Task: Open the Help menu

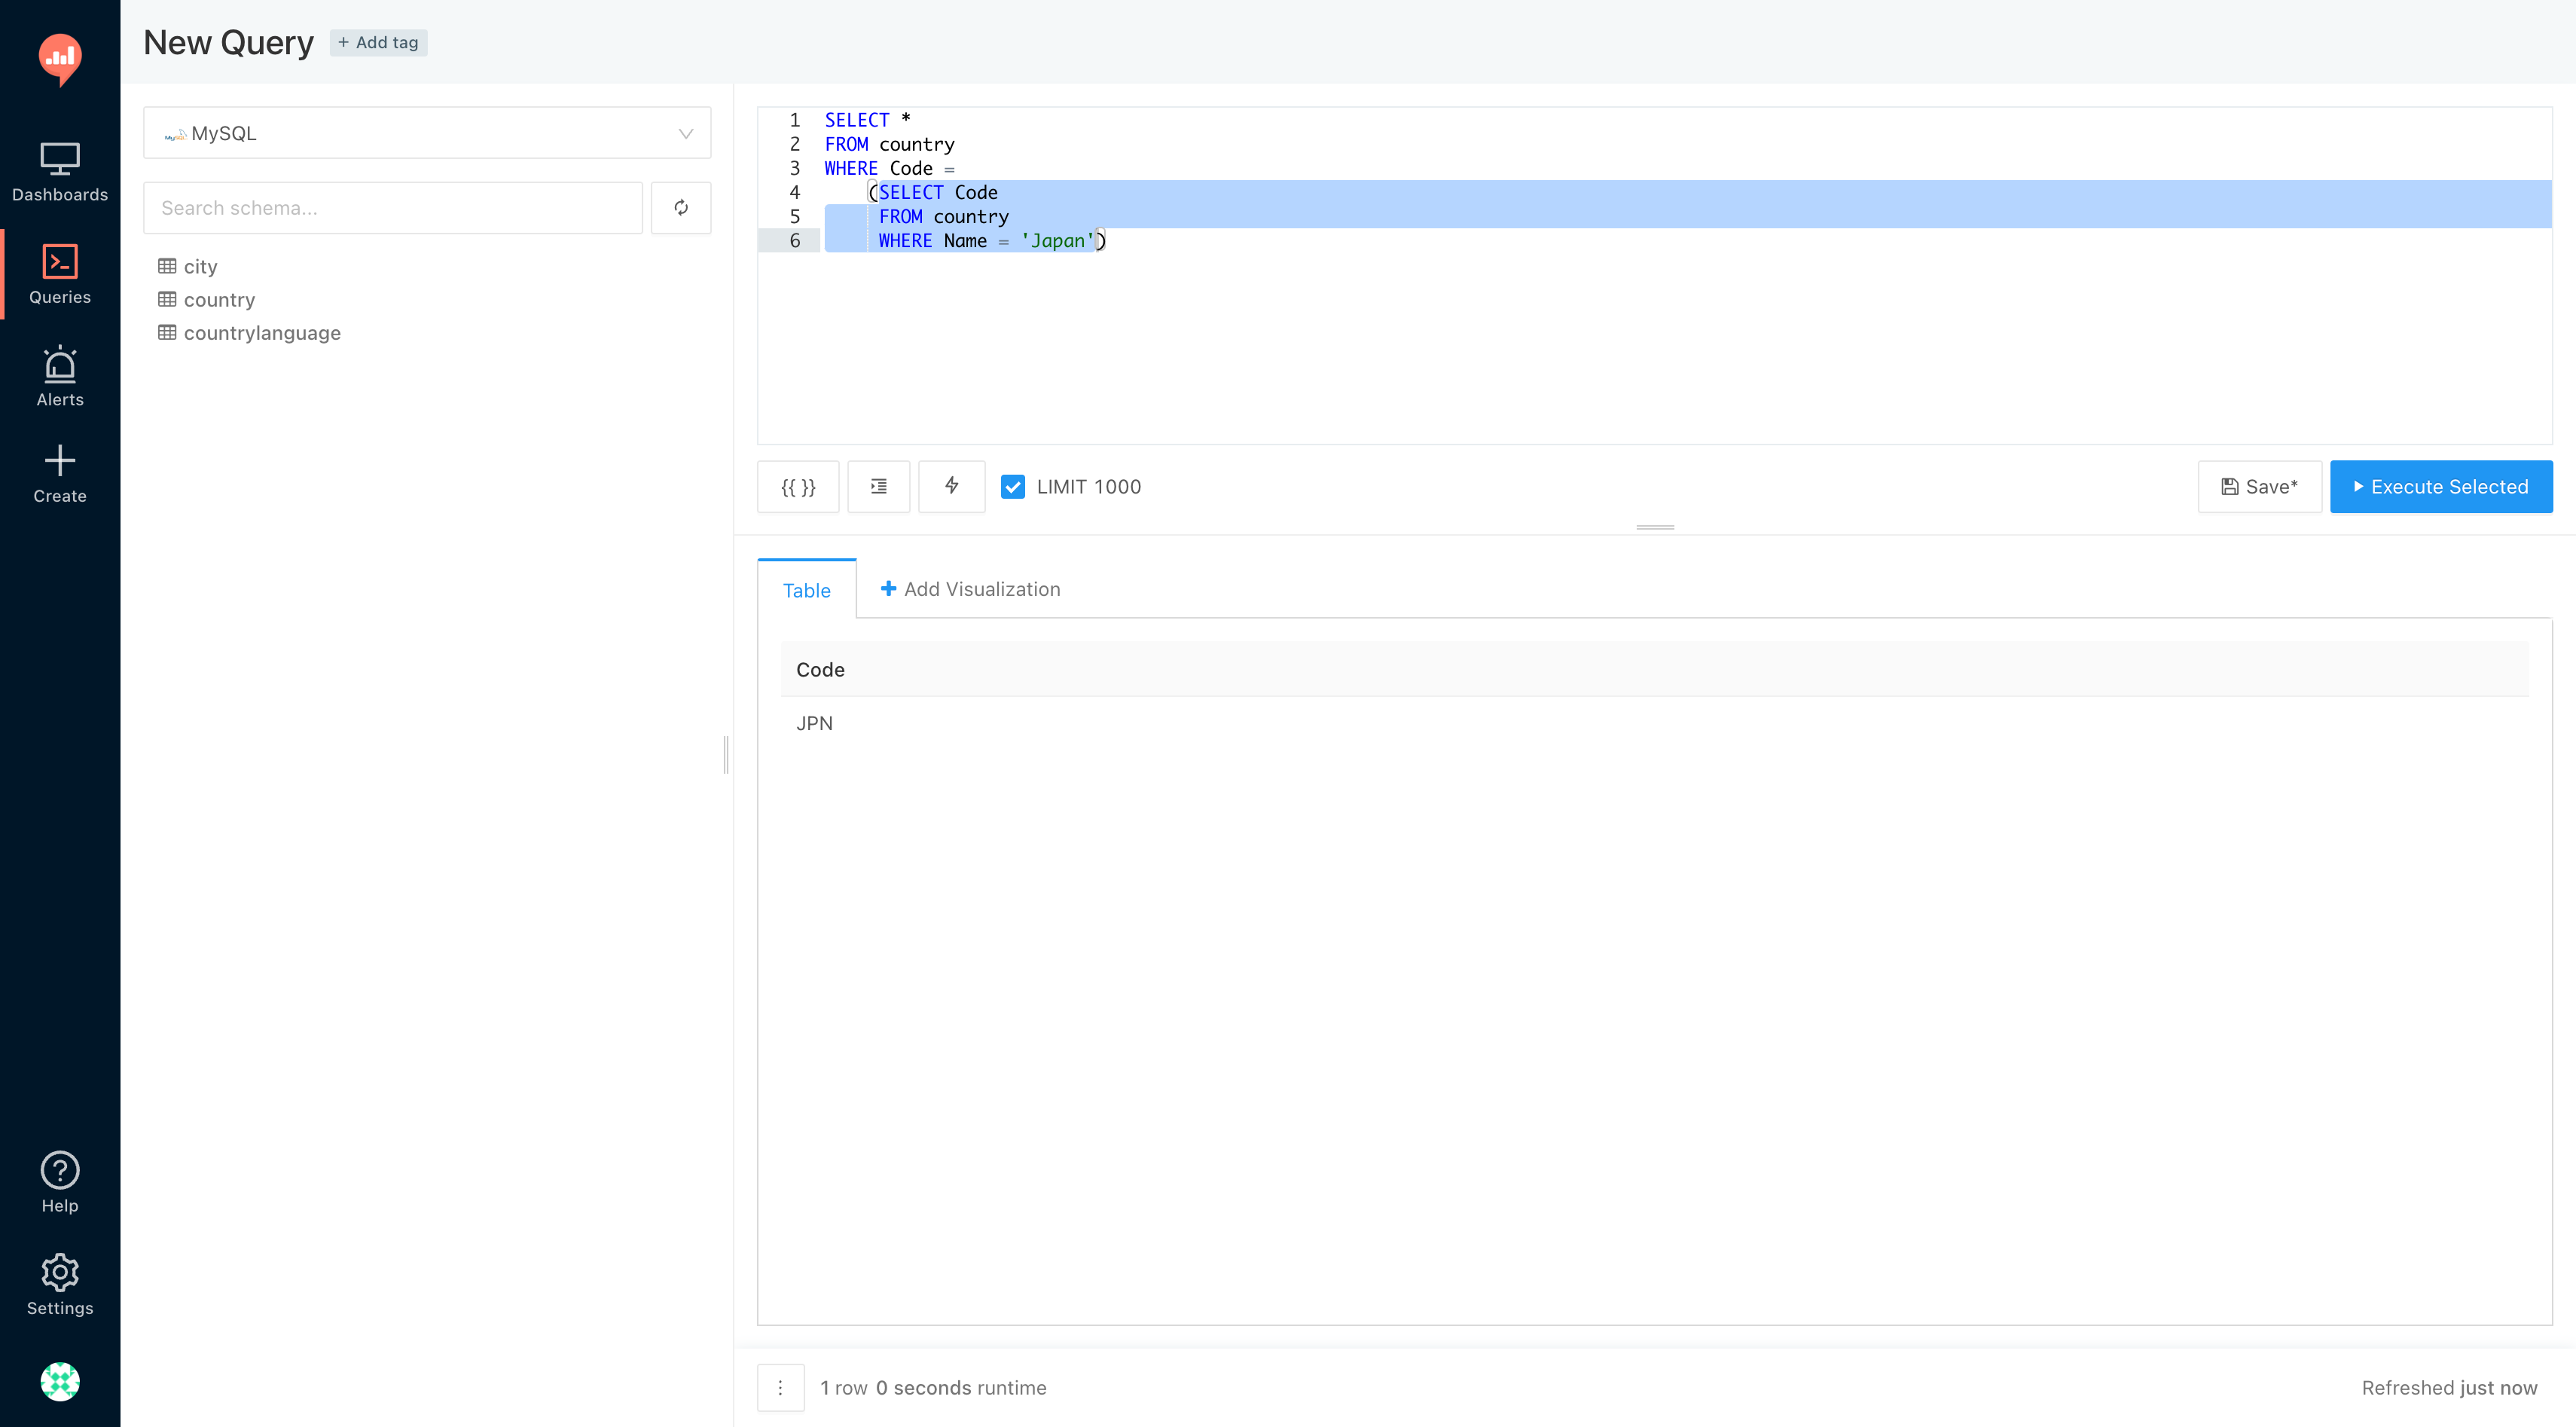Action: 60,1181
